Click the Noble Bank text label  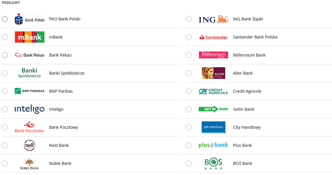pyautogui.click(x=60, y=163)
